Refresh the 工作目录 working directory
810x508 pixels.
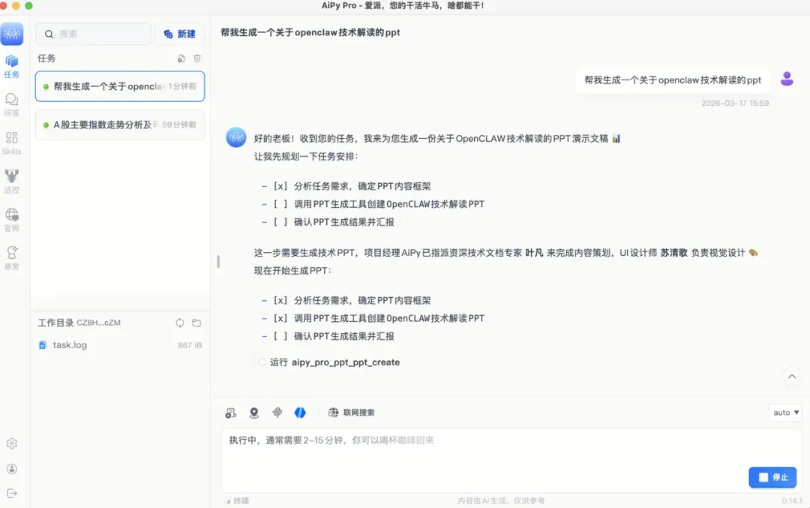coord(180,323)
